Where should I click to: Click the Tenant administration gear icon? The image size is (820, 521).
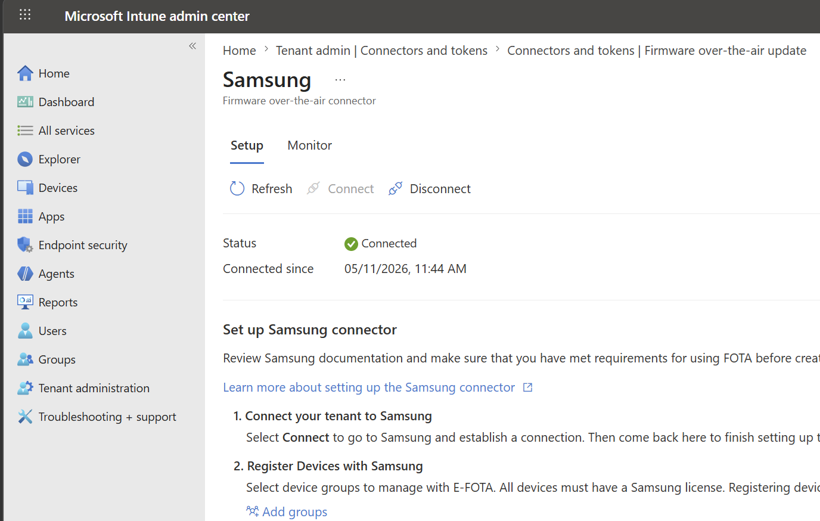tap(25, 388)
